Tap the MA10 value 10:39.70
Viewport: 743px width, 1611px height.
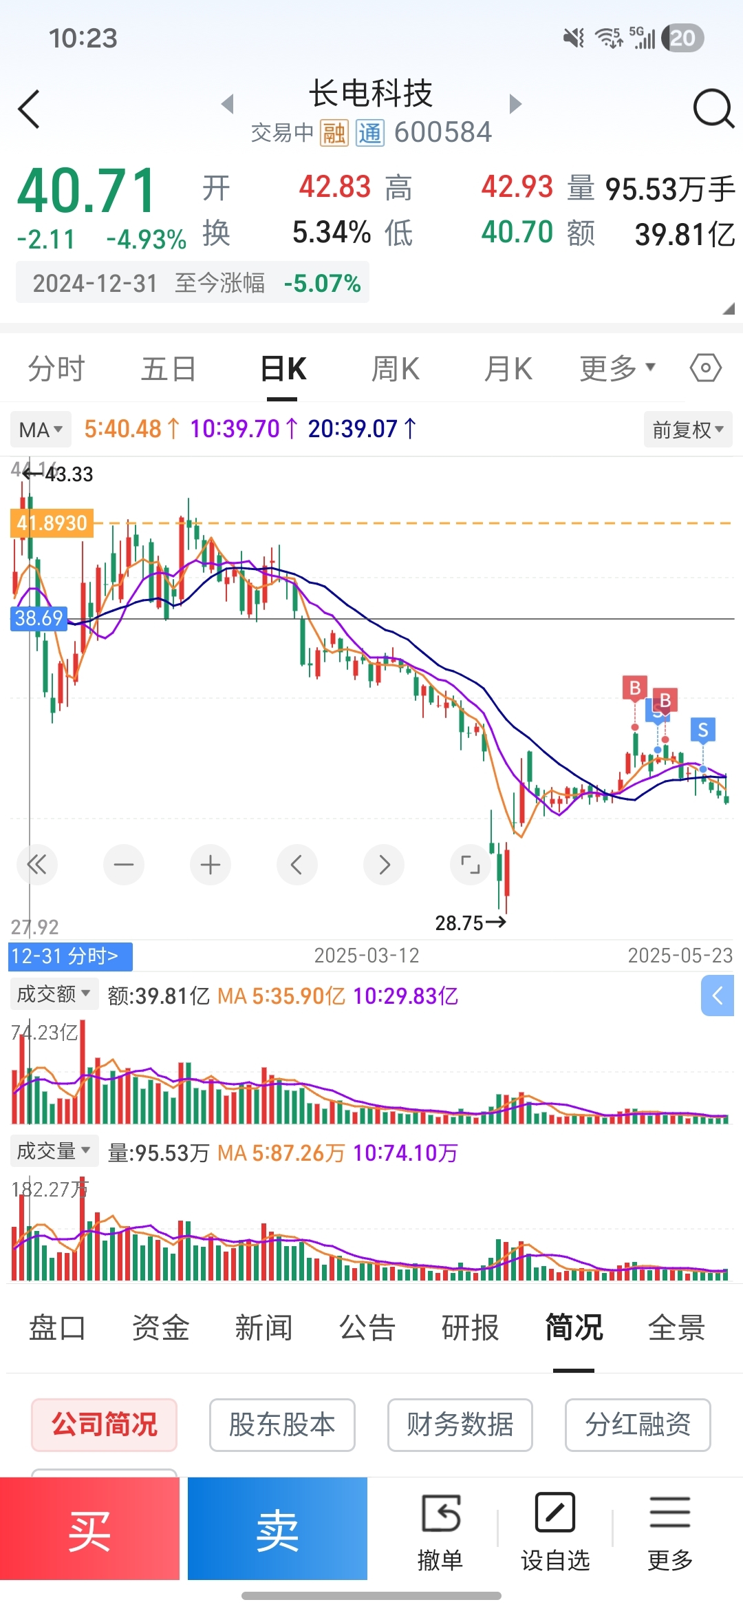[x=244, y=429]
